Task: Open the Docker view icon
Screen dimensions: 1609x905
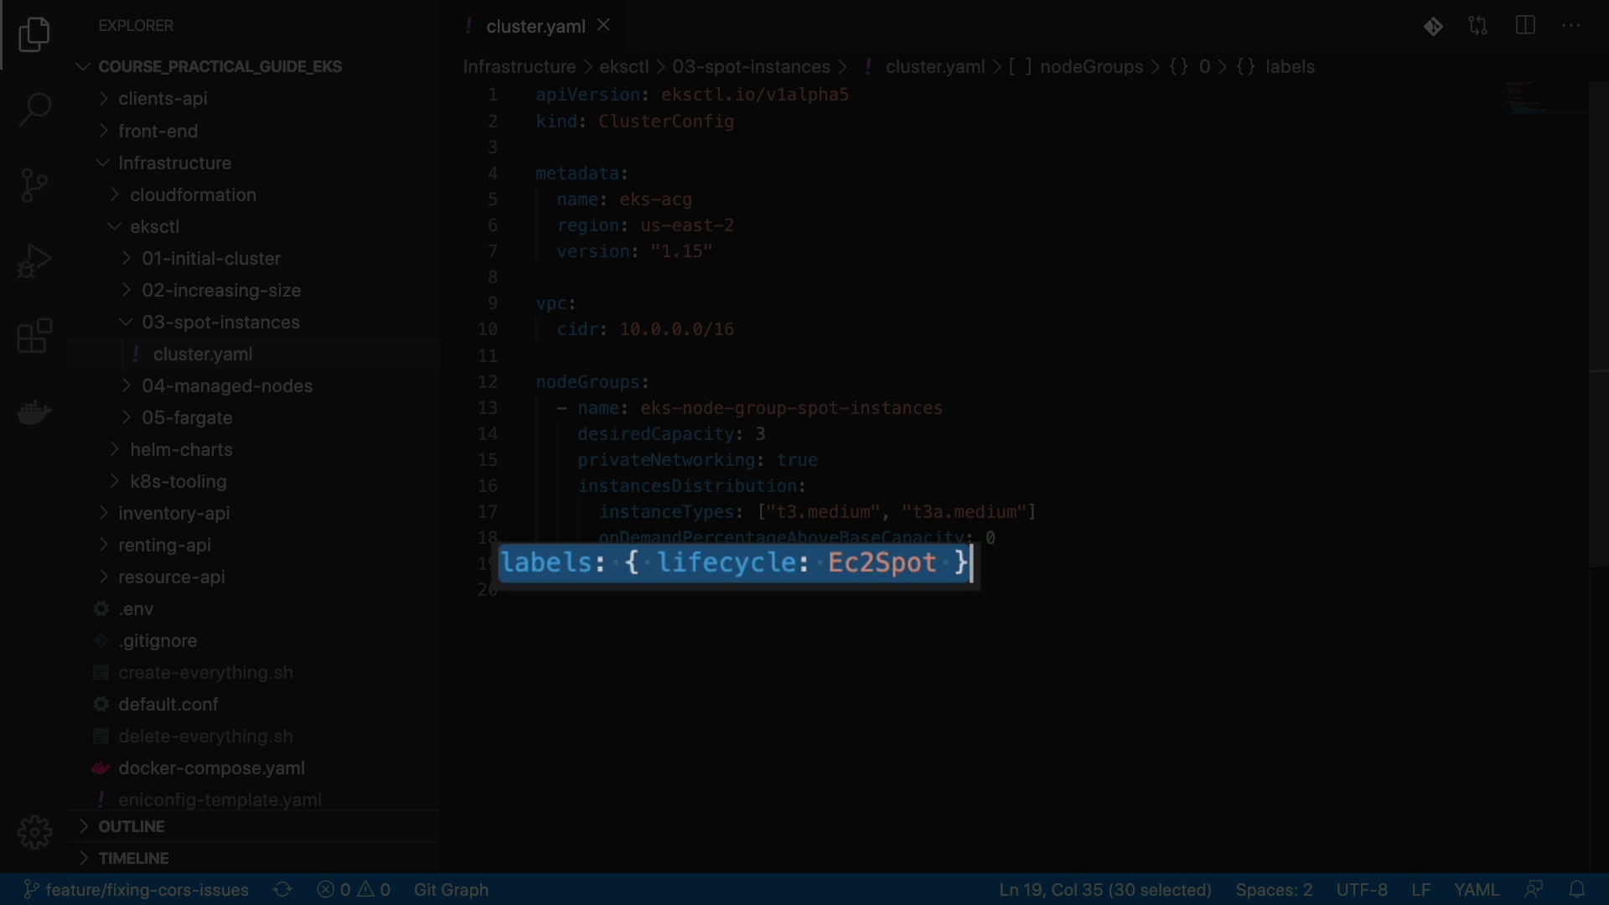Action: pyautogui.click(x=34, y=411)
